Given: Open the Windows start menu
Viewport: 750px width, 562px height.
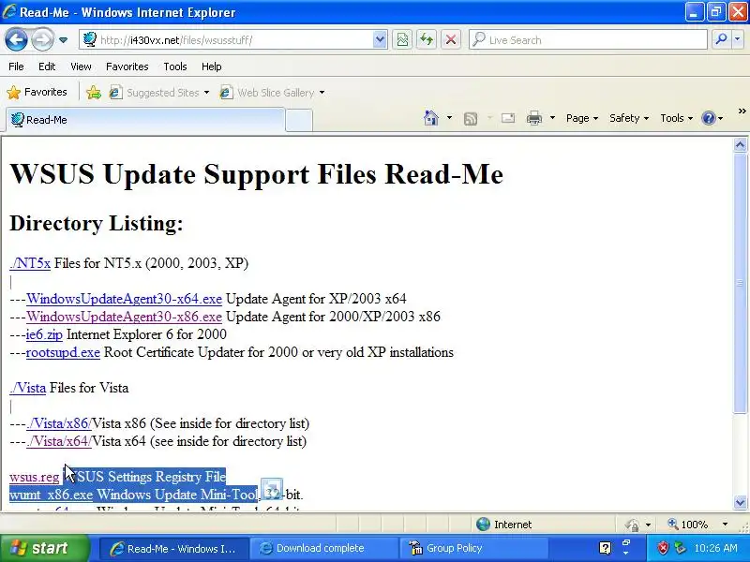Looking at the screenshot, I should (45, 548).
